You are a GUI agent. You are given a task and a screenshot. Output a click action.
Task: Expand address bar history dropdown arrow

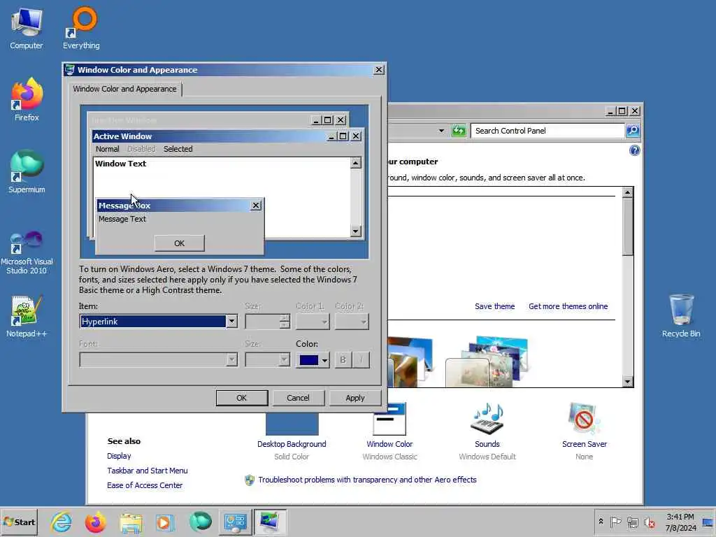(442, 131)
